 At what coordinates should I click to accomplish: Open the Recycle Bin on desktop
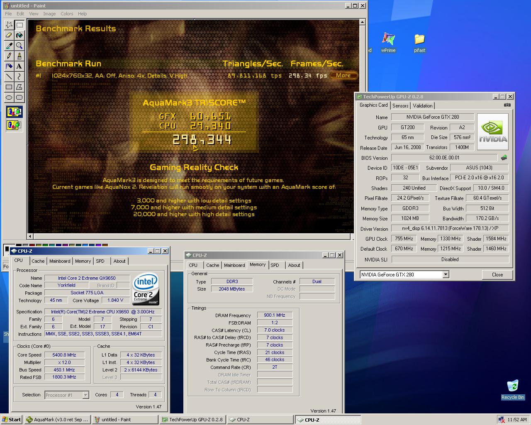click(513, 389)
